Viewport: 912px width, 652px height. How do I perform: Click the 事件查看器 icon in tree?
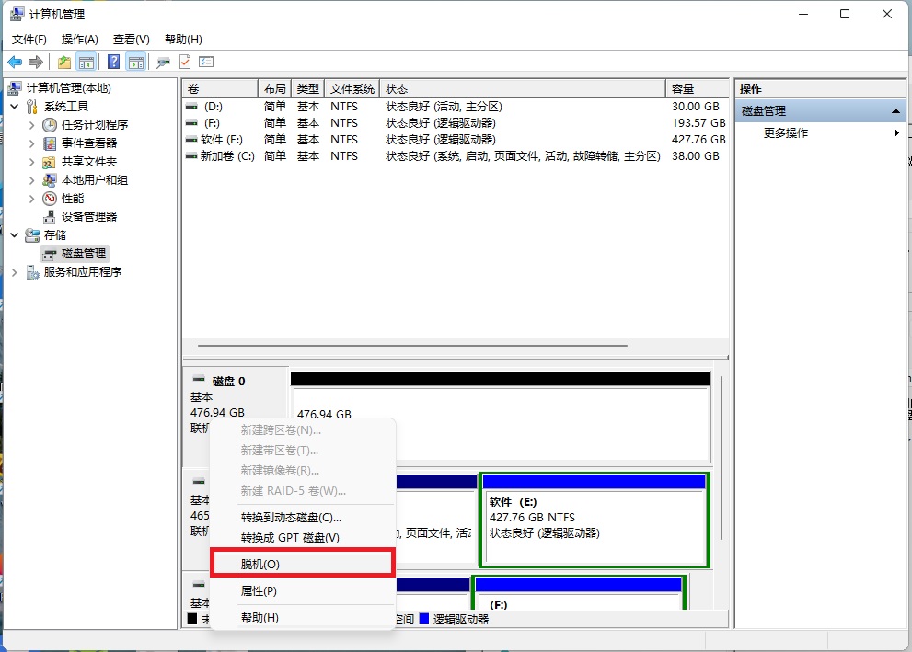[50, 143]
